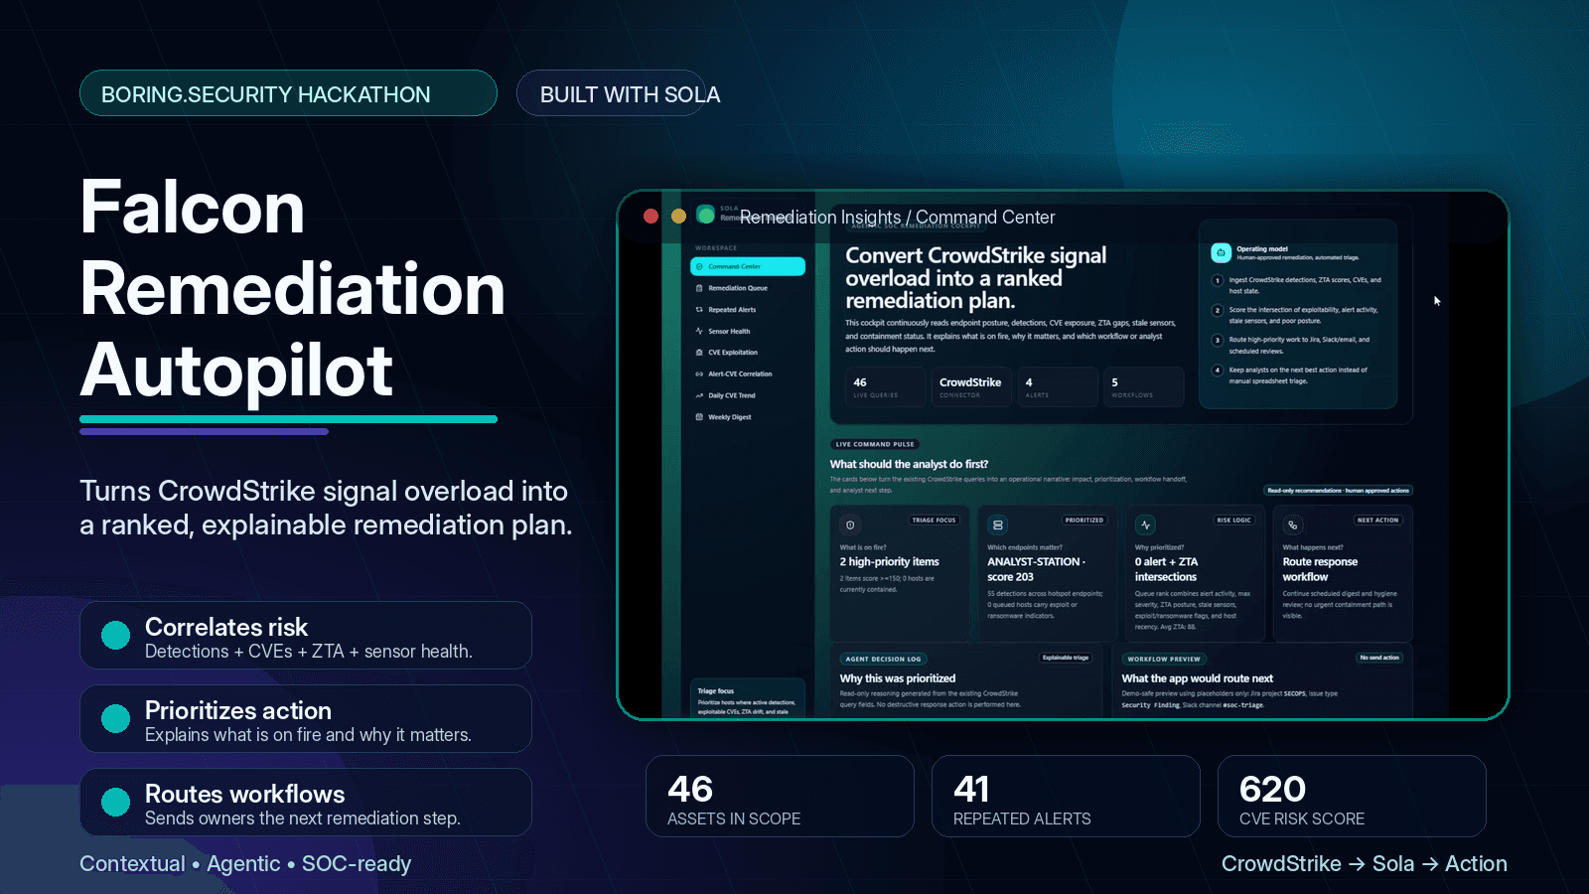The image size is (1589, 894).
Task: Click 'Why this was prioritized' heading
Action: point(898,678)
